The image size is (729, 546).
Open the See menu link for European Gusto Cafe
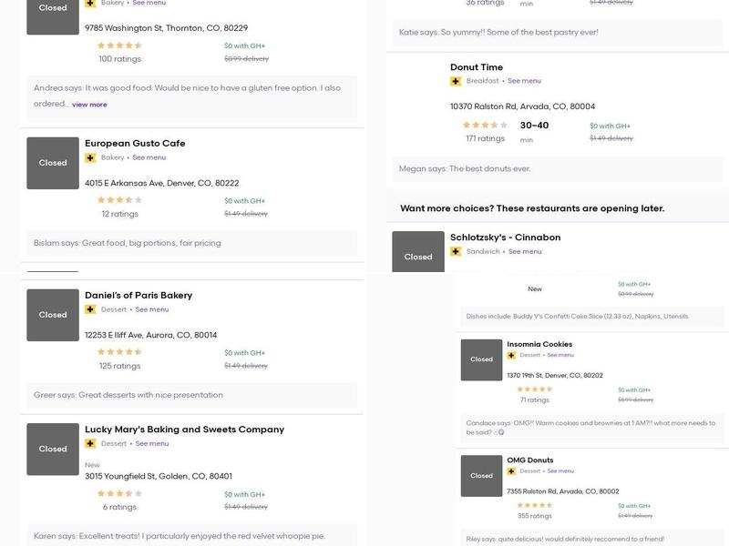tap(149, 157)
